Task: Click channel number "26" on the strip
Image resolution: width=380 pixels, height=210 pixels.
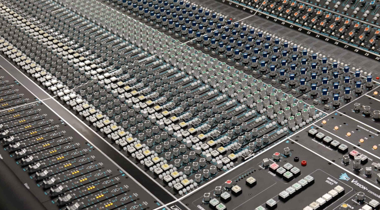Action: tap(337, 43)
